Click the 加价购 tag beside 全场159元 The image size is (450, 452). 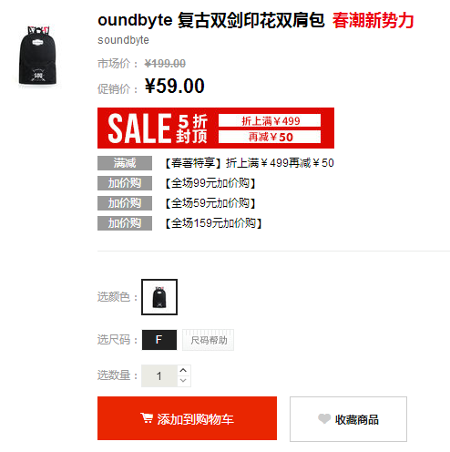[x=125, y=223]
